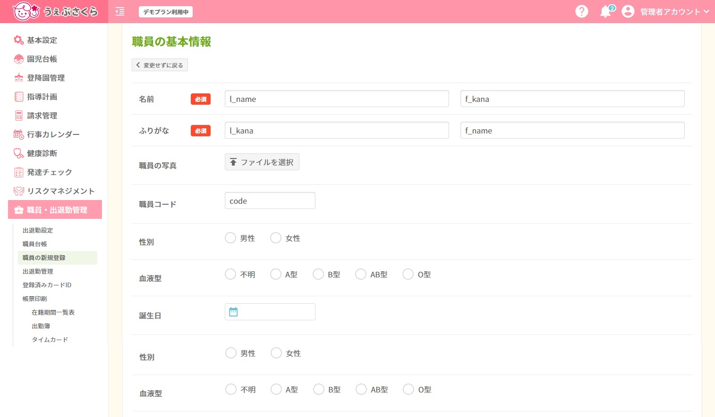Select 女性 in second 性別 row
715x417 pixels.
(x=276, y=353)
